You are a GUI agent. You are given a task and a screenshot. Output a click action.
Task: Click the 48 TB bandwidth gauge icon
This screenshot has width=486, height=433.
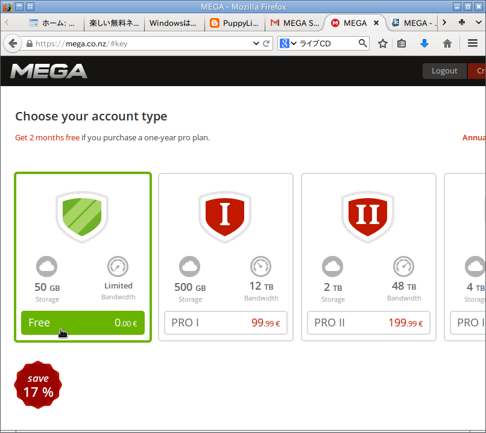coord(404,267)
